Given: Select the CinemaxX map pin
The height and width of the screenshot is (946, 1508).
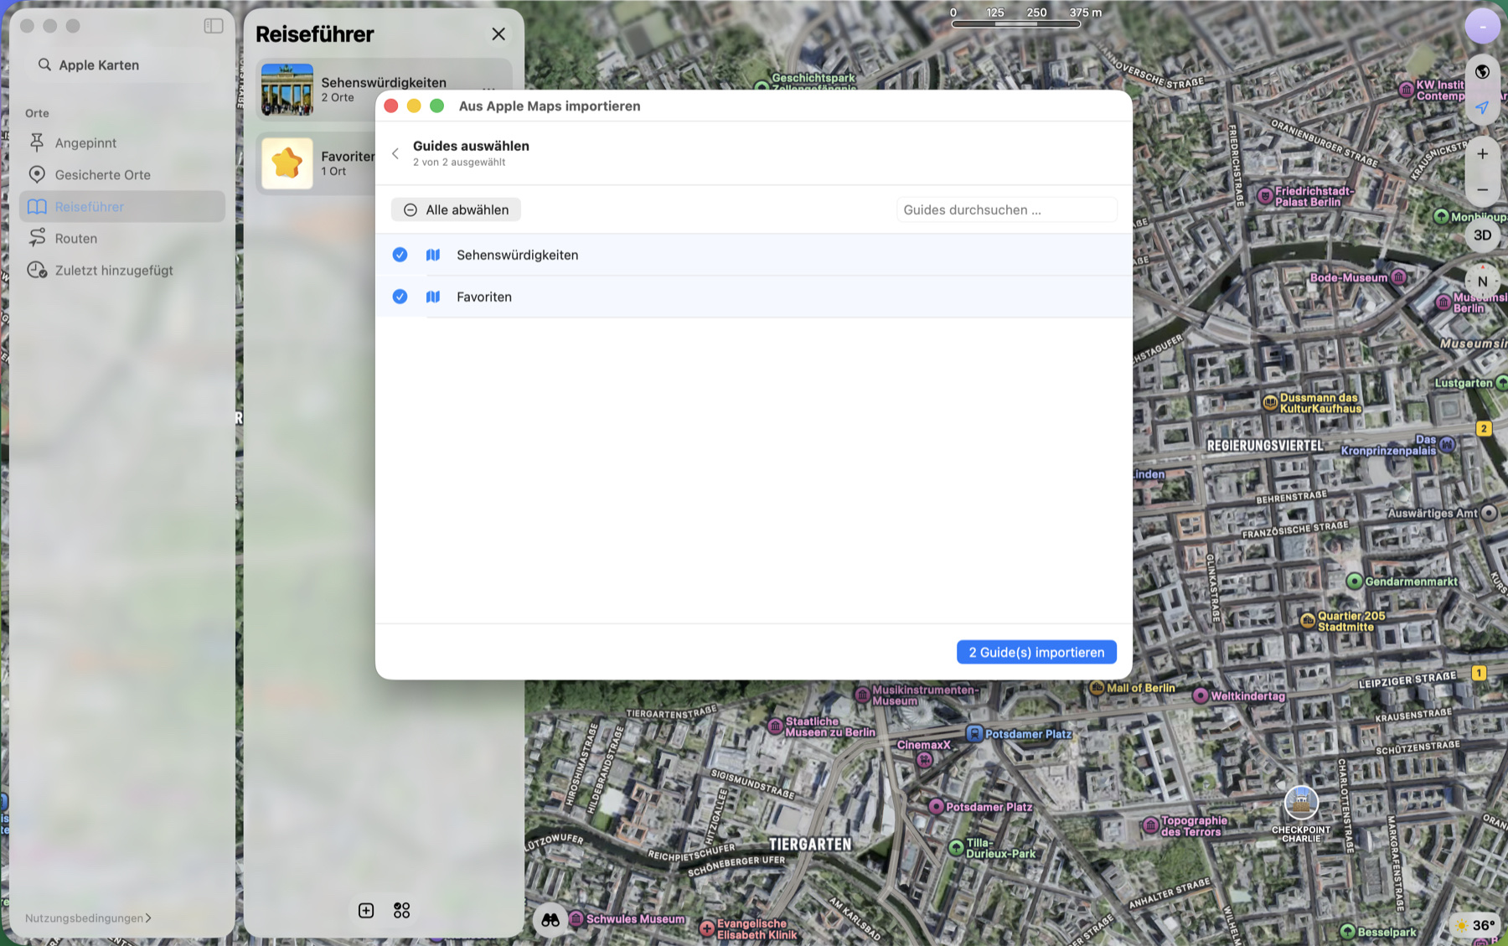Looking at the screenshot, I should tap(924, 760).
